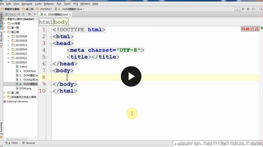Image resolution: width=263 pixels, height=147 pixels.
Task: Open the Terminal tool window
Action: pyautogui.click(x=30, y=143)
